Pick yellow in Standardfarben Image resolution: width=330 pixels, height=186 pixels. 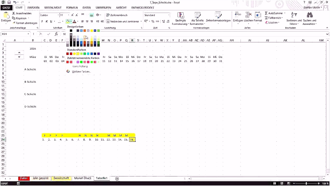pos(78,54)
